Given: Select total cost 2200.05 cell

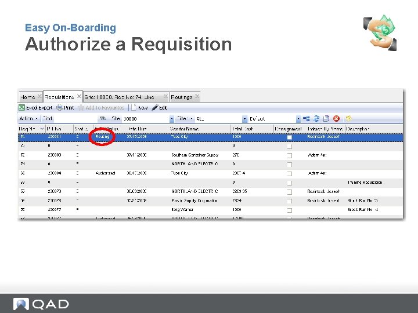Looking at the screenshot, I should 240,191.
